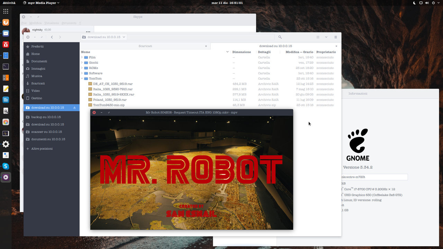
Task: Open the power icon in the top bar
Action: tap(433, 3)
